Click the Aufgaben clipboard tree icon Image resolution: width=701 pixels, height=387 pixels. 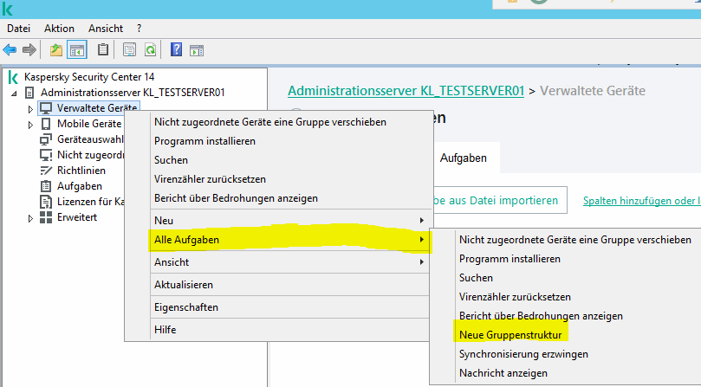pyautogui.click(x=46, y=186)
